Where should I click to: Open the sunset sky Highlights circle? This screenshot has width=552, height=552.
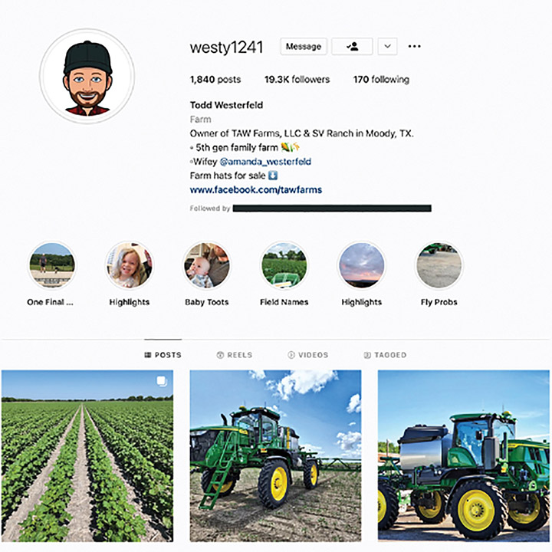point(362,265)
